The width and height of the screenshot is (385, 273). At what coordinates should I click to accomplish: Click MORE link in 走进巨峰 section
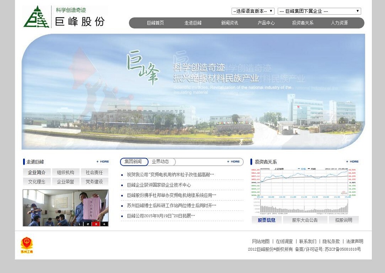pos(103,162)
